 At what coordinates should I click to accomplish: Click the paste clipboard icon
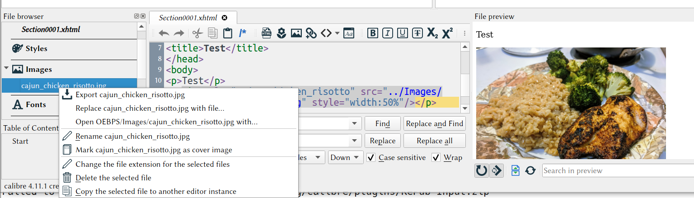[x=228, y=33]
